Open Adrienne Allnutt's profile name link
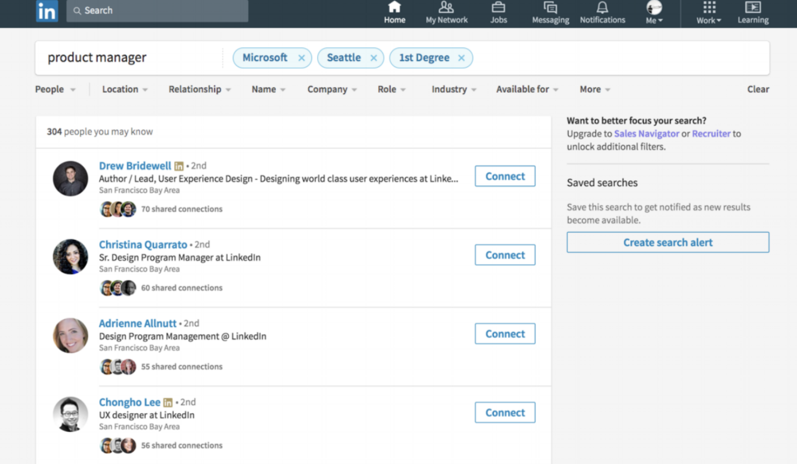The image size is (797, 464). 138,323
